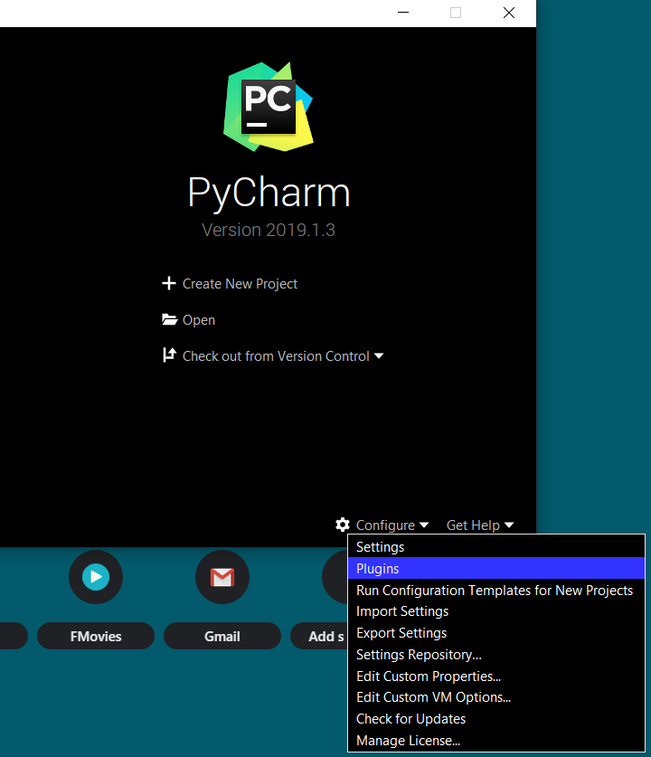Click the PyCharm title text

pyautogui.click(x=269, y=192)
